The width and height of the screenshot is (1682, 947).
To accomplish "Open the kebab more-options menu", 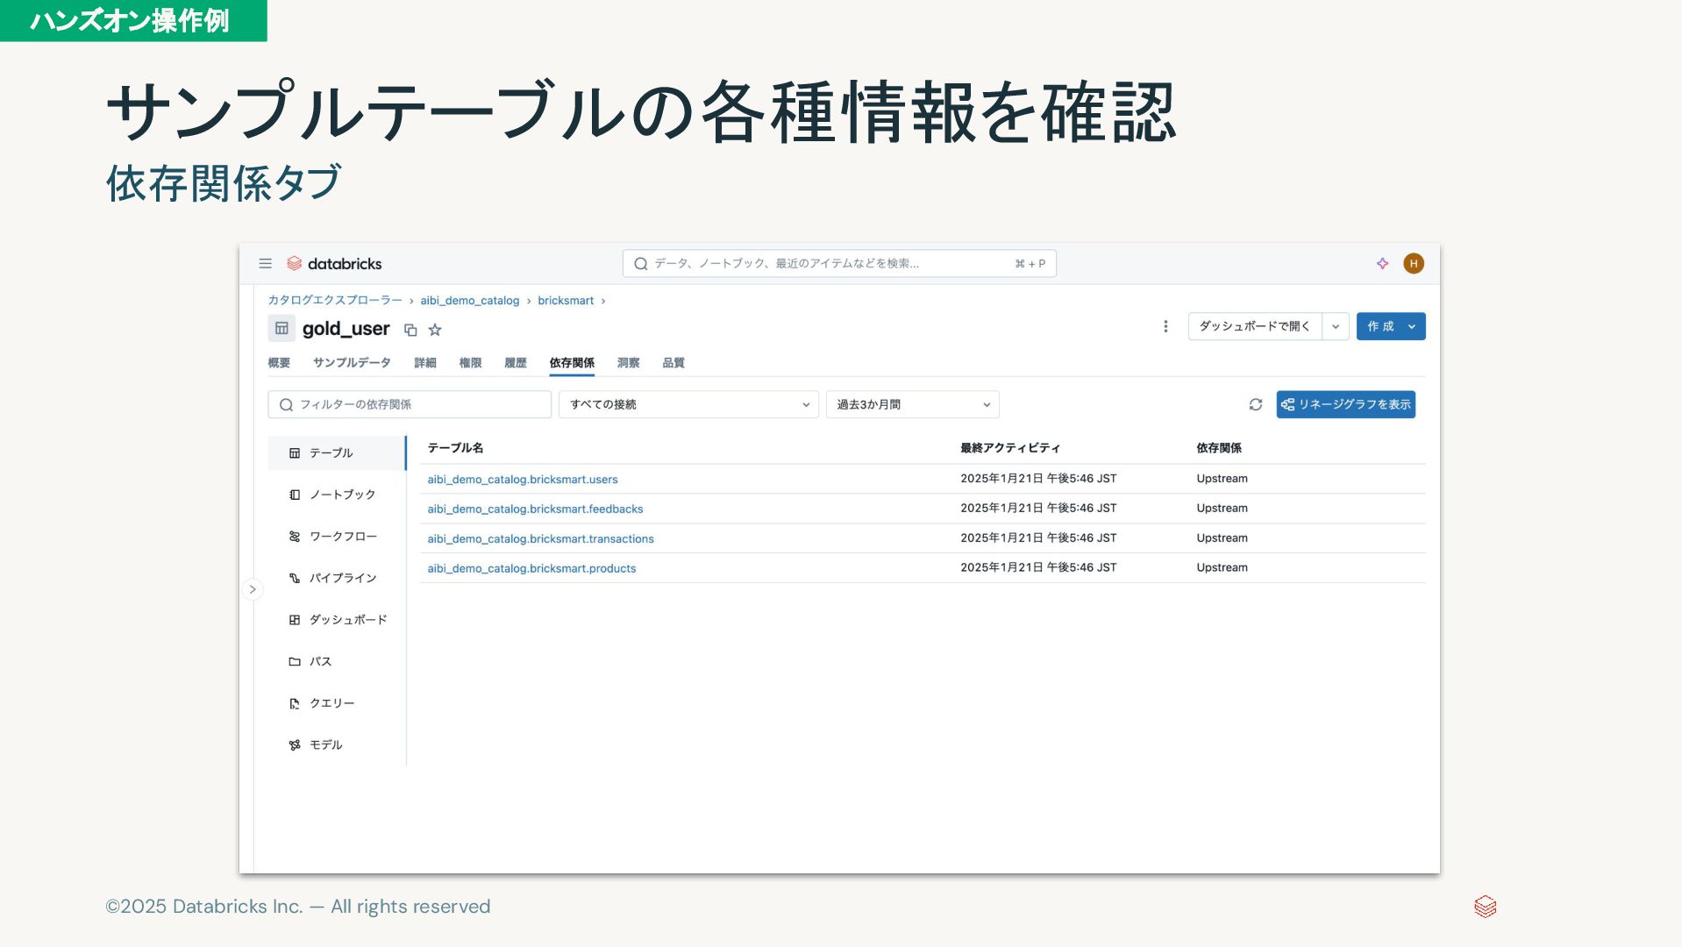I will (1165, 326).
